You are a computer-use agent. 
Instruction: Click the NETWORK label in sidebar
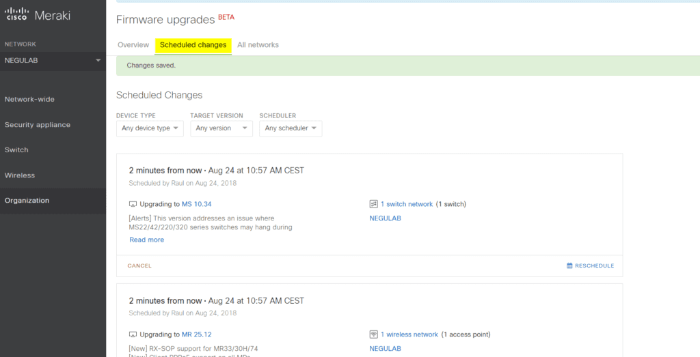coord(21,44)
